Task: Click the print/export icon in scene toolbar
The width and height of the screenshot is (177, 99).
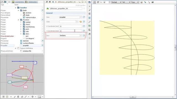Action: pos(141,2)
